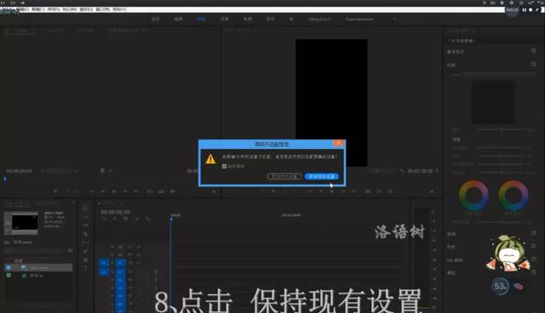The height and width of the screenshot is (313, 545).
Task: Select the Track Select Forward tool
Action: pyautogui.click(x=85, y=217)
